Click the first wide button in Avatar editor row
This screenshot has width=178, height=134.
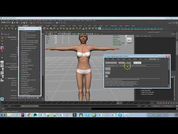[111, 63]
